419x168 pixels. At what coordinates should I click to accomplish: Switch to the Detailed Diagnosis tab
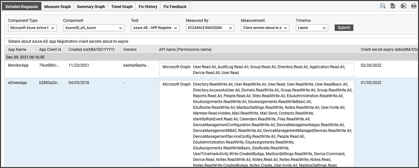pos(22,7)
